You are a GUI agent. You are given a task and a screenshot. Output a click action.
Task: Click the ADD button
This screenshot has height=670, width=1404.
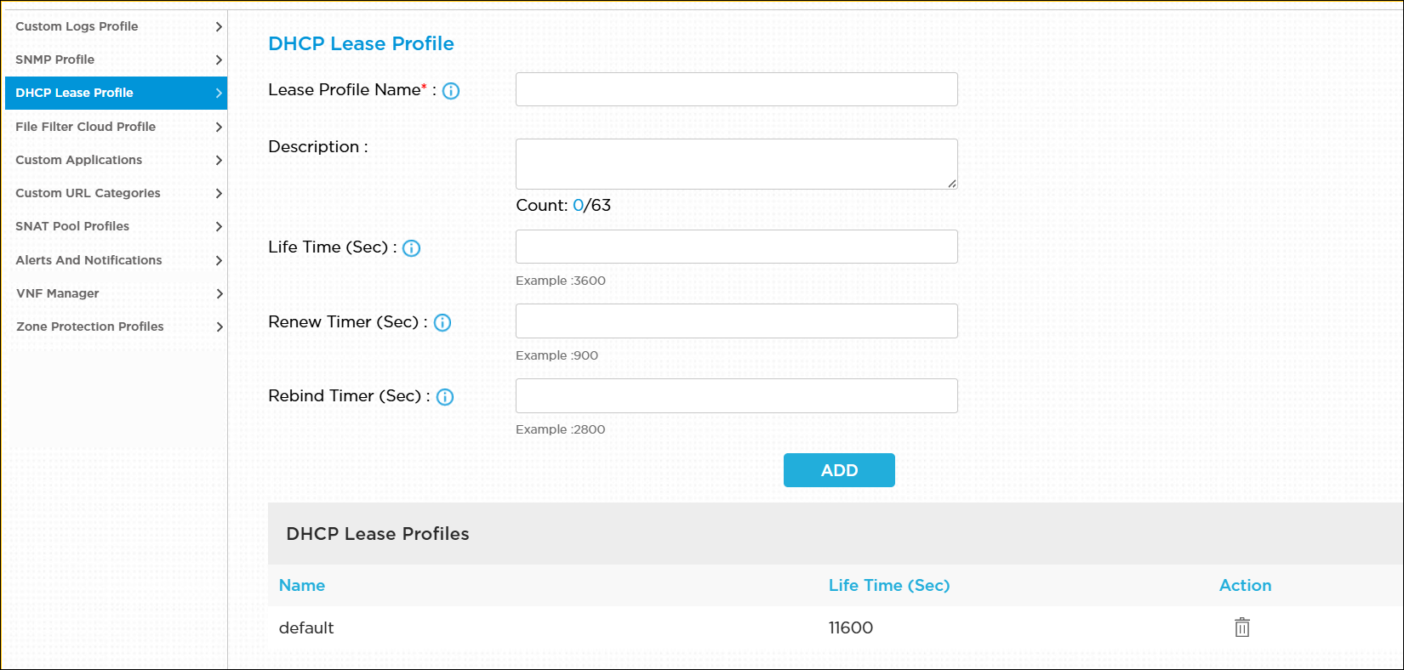[839, 469]
